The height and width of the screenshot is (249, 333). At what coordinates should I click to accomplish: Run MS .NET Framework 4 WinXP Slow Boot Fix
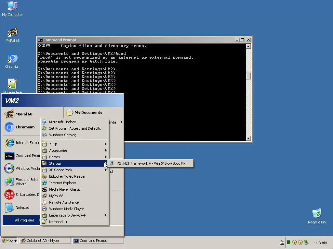(x=151, y=163)
